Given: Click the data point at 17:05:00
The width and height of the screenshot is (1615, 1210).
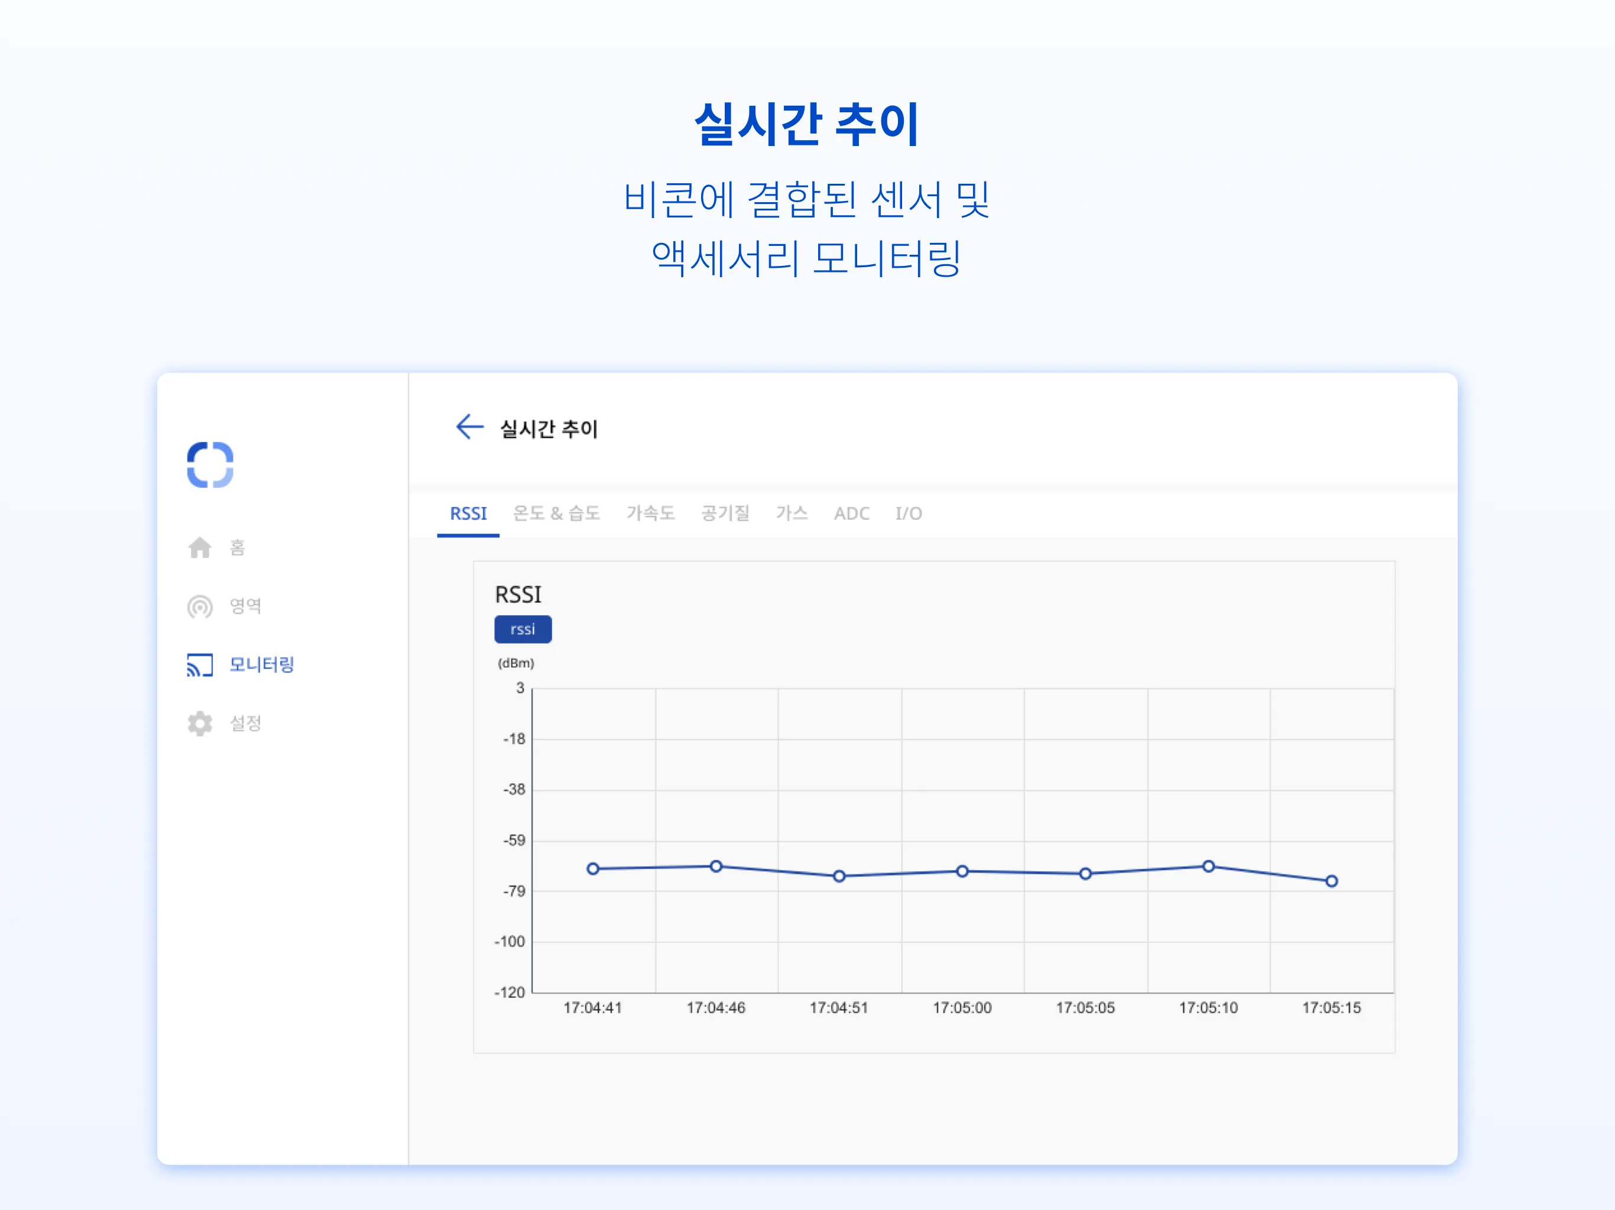Looking at the screenshot, I should click(x=962, y=871).
